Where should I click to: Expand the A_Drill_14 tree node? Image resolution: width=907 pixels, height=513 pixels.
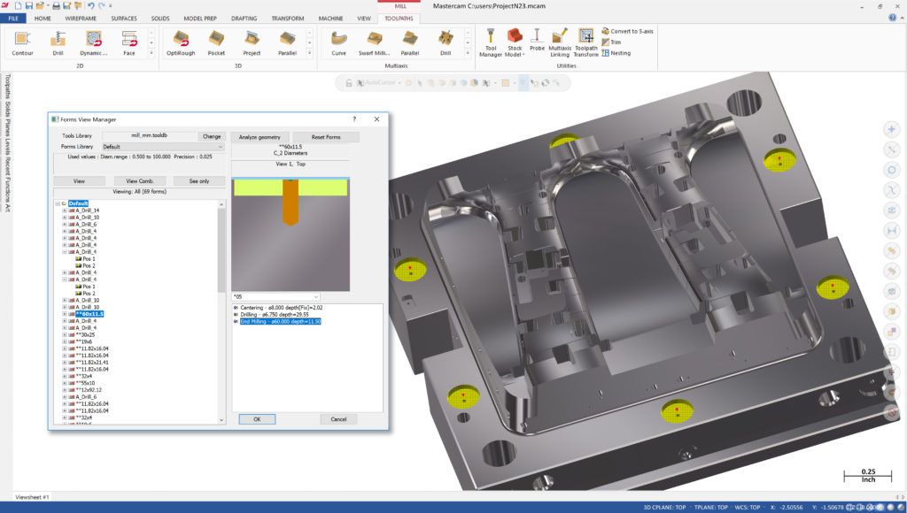click(x=64, y=210)
